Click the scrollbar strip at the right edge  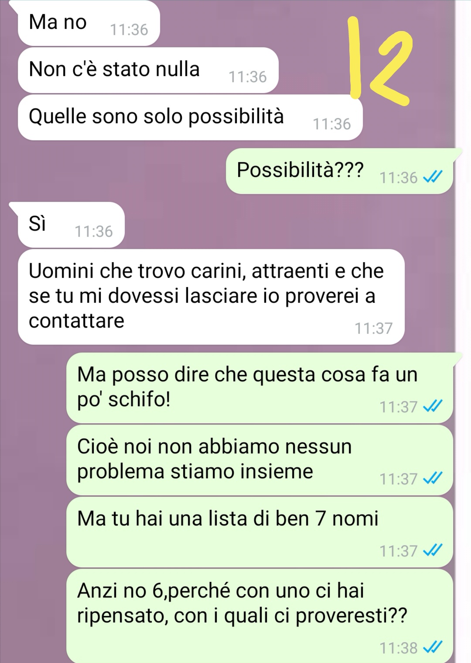tap(463, 331)
